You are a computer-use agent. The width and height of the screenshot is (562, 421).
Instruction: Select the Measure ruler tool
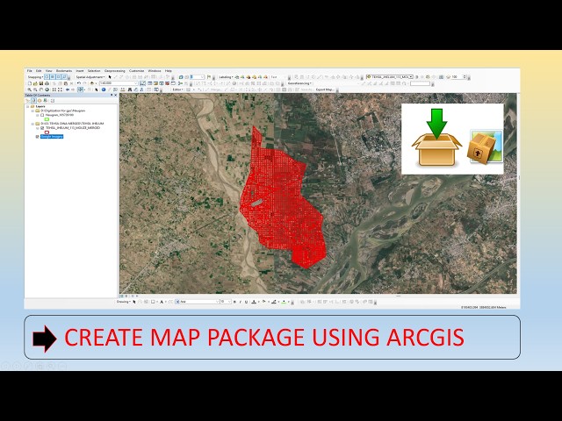click(x=123, y=89)
